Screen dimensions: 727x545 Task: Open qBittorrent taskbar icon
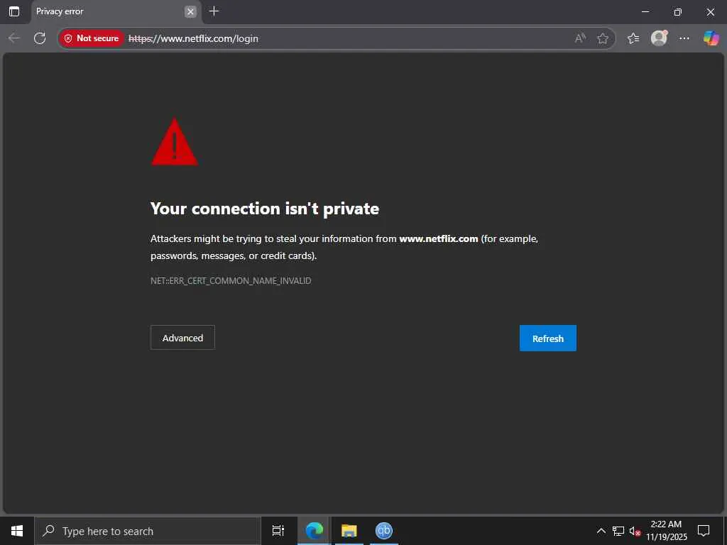point(384,531)
